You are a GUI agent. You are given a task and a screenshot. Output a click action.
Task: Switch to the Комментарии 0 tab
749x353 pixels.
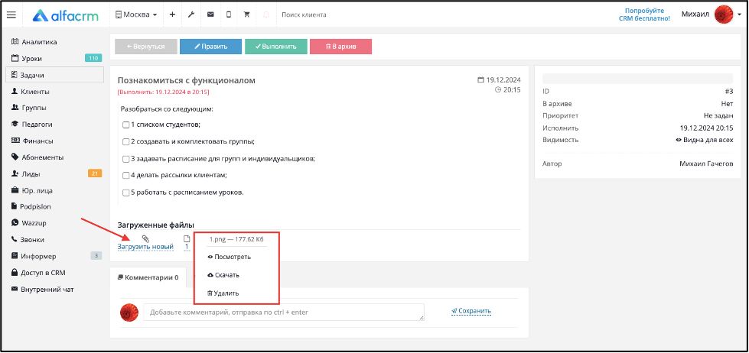pyautogui.click(x=148, y=277)
